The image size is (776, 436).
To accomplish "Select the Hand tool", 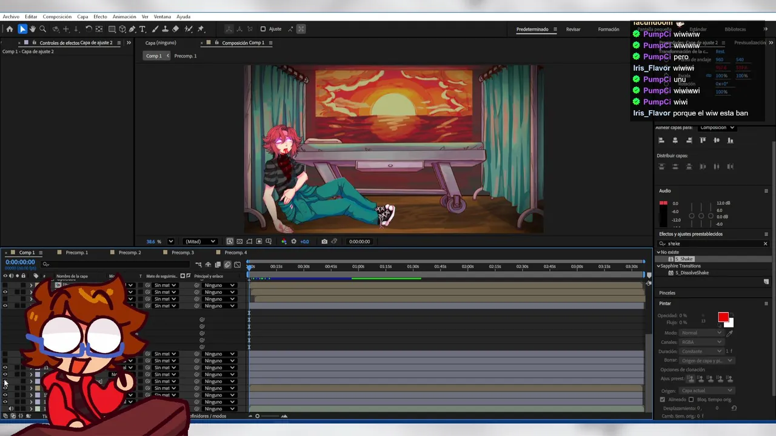I will coord(33,29).
